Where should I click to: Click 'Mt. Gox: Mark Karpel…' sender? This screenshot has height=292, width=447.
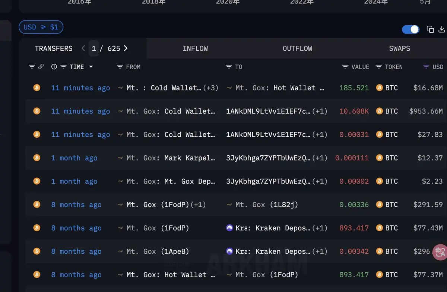coord(171,158)
